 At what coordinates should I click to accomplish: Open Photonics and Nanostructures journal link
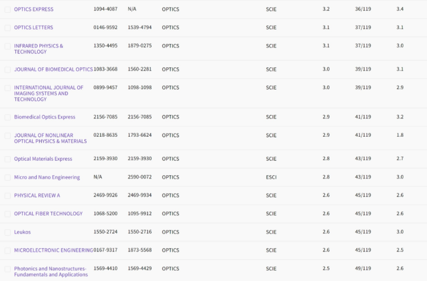(51, 271)
